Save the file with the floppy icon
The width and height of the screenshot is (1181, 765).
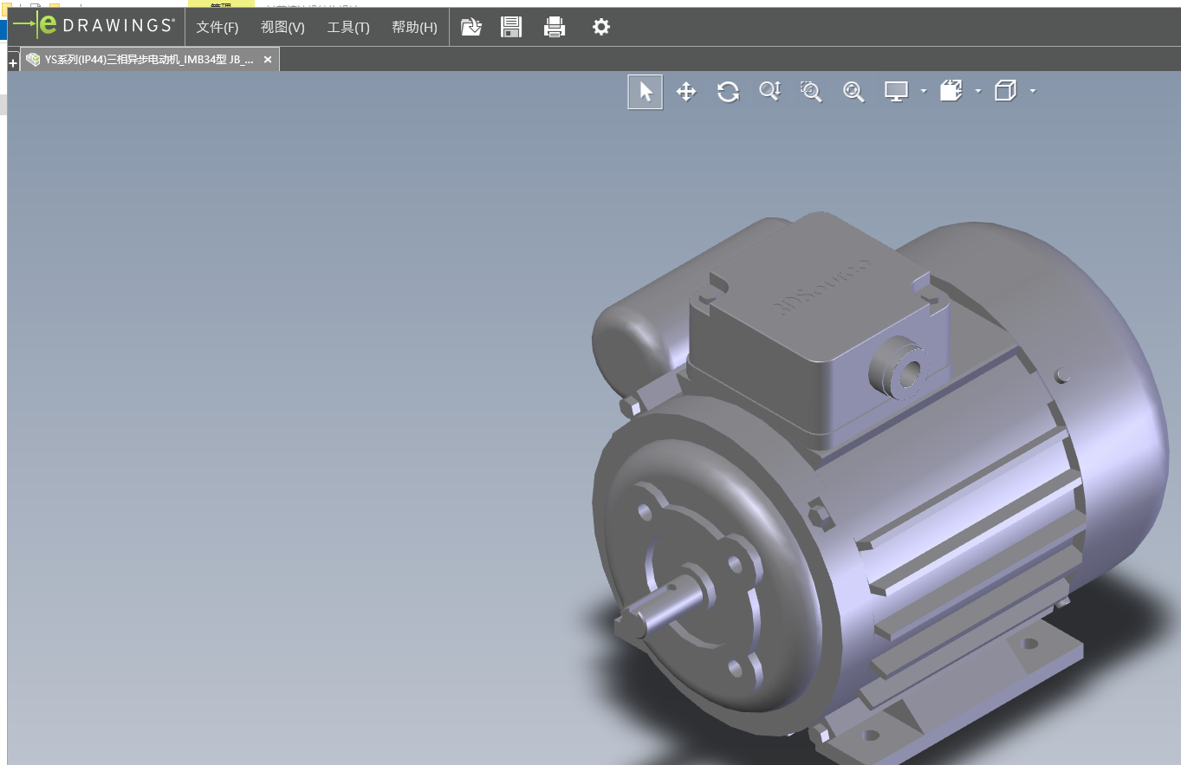coord(511,27)
